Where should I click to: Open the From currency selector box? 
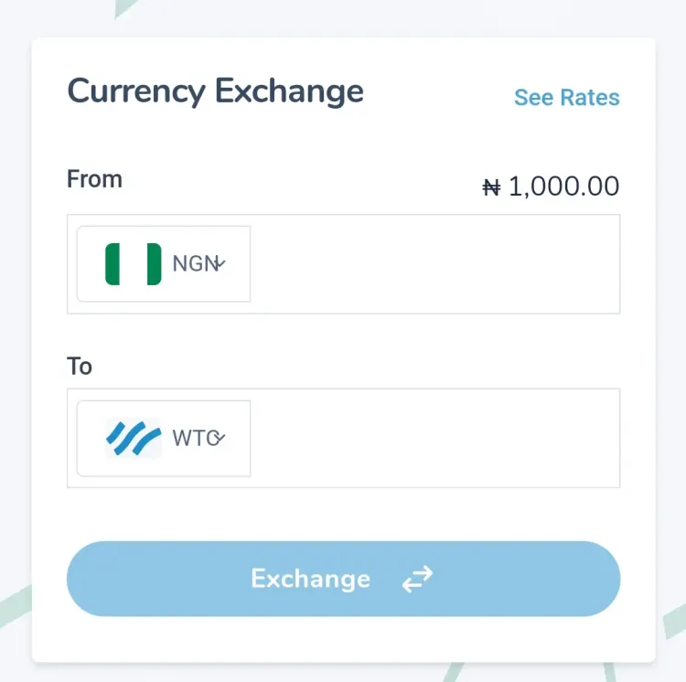tap(164, 264)
